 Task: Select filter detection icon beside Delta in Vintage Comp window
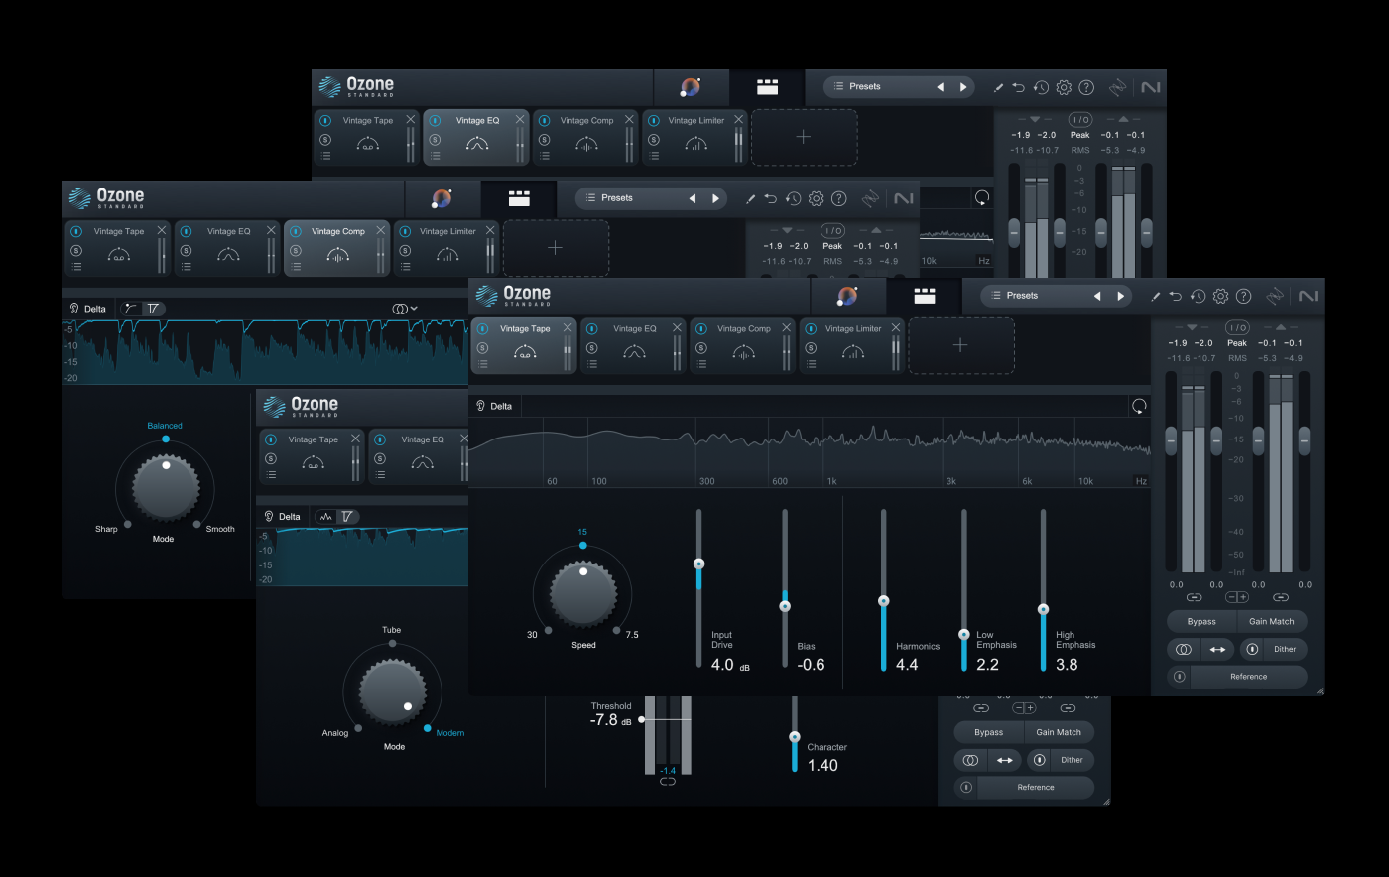(153, 309)
